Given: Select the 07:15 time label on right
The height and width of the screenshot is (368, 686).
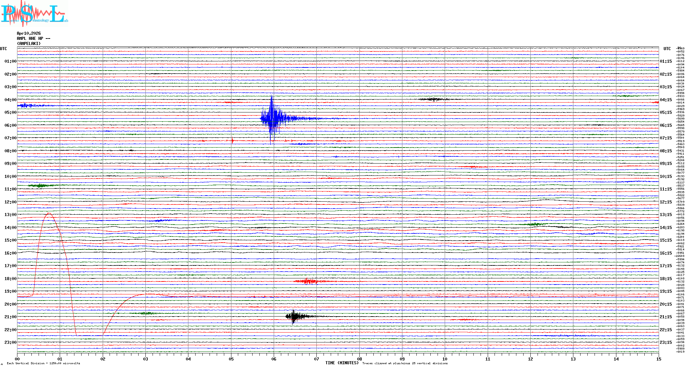Looking at the screenshot, I should [x=666, y=138].
